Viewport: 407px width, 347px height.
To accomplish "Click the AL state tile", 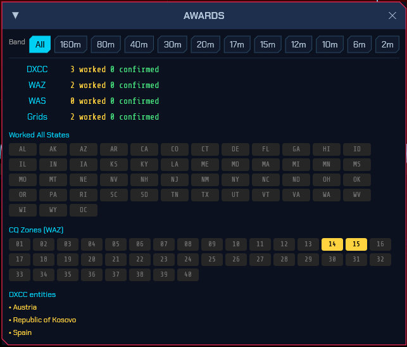I will (23, 149).
